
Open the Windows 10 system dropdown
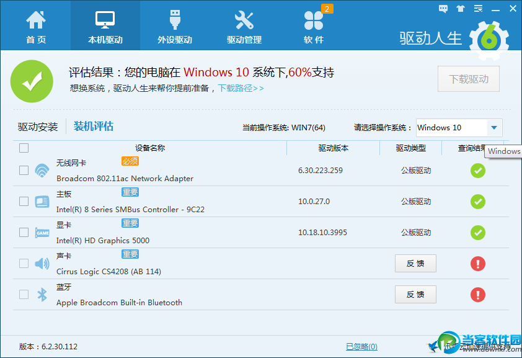tap(459, 128)
